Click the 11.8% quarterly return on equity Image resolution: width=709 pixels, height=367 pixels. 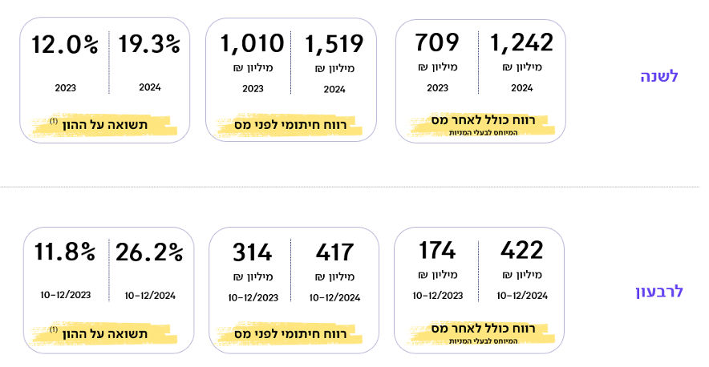(65, 252)
